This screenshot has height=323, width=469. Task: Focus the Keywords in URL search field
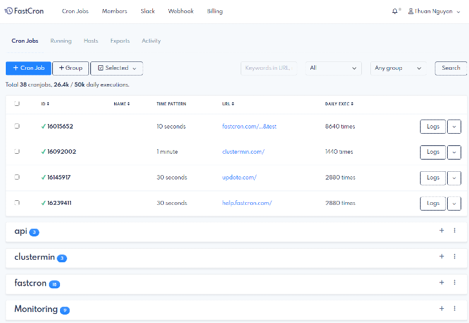(268, 68)
